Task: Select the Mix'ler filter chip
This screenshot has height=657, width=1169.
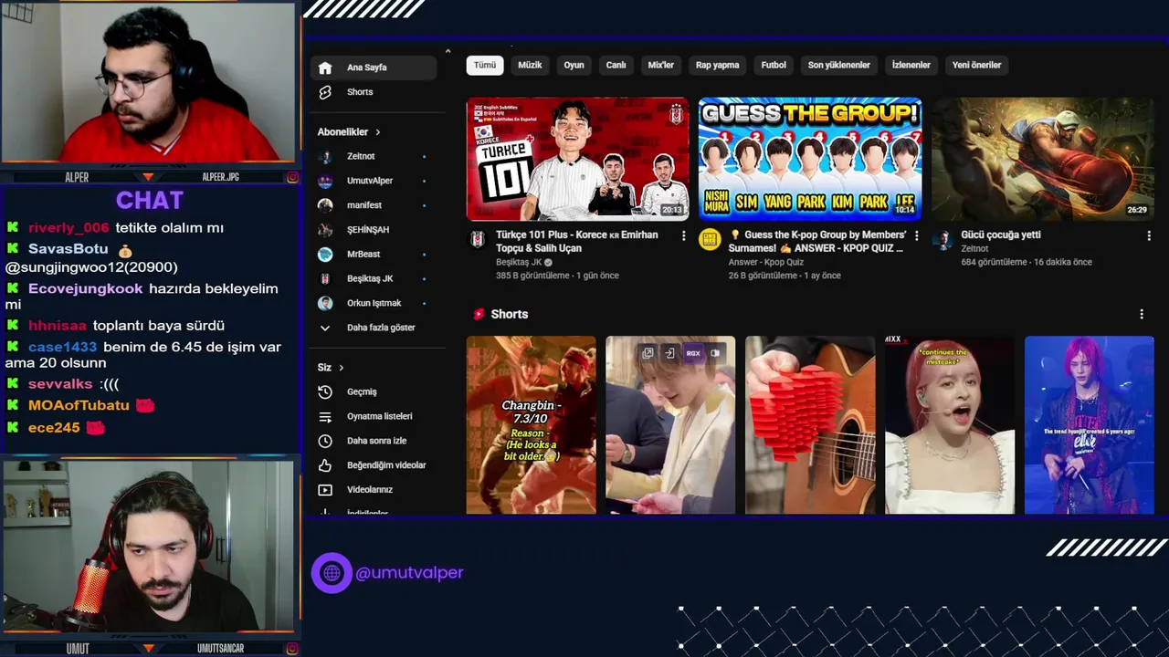Action: coord(660,65)
